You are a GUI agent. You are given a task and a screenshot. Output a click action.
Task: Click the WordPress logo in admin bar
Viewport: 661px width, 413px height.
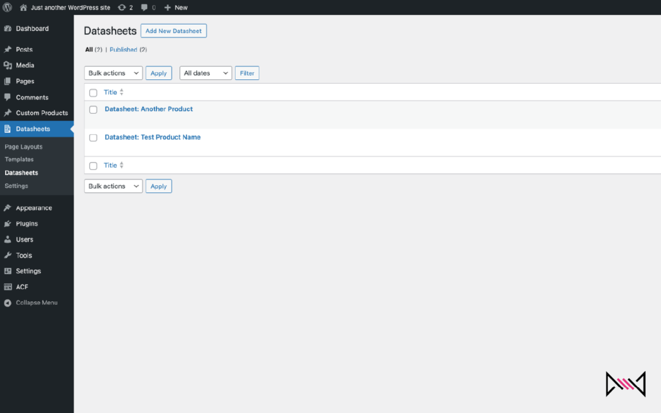pyautogui.click(x=8, y=8)
